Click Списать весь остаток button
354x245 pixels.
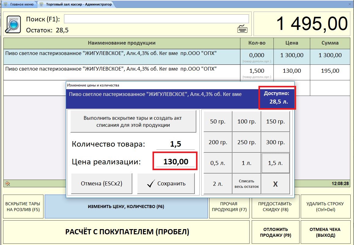pyautogui.click(x=246, y=184)
